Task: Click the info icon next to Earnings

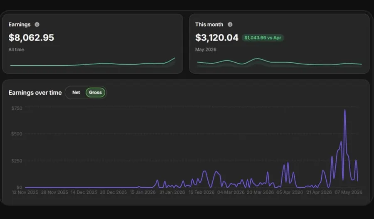Action: (37, 25)
